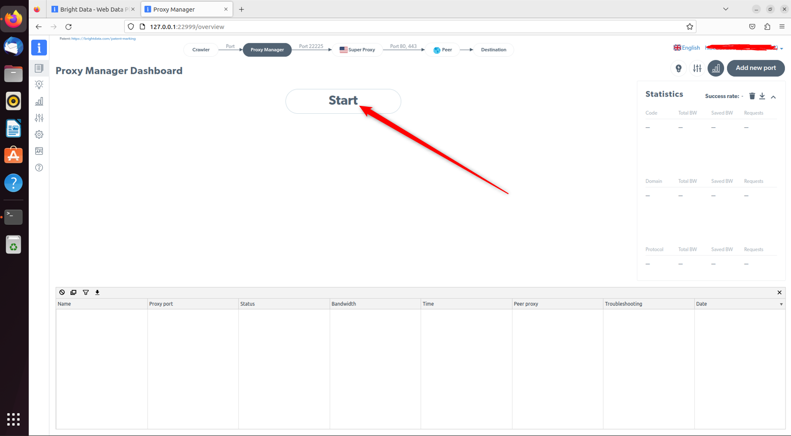791x436 pixels.
Task: Open the Date column dropdown arrow
Action: click(781, 304)
